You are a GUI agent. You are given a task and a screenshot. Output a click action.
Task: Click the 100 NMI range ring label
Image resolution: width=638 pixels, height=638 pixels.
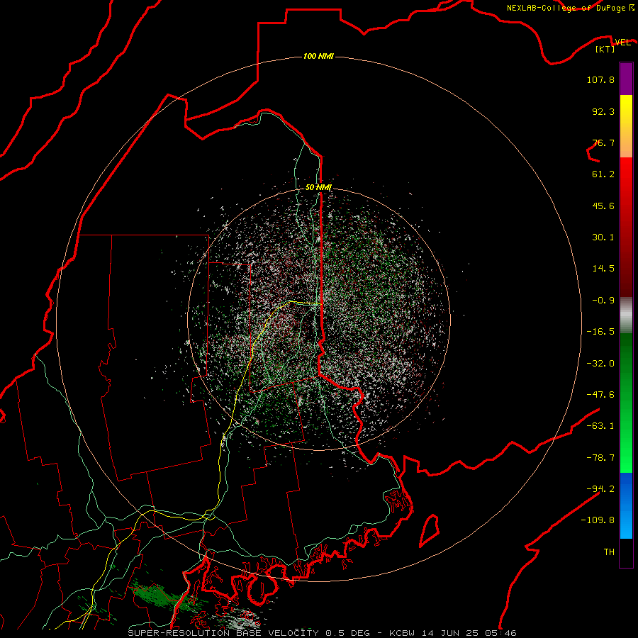[318, 56]
